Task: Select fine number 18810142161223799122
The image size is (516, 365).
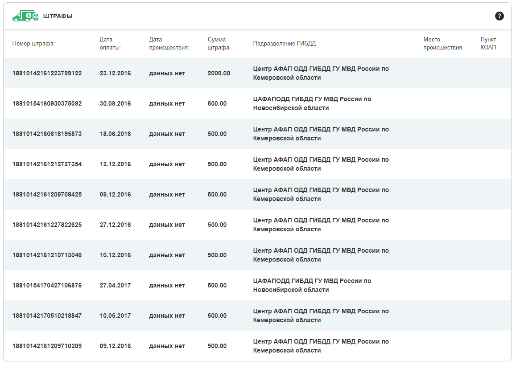Action: click(x=47, y=74)
